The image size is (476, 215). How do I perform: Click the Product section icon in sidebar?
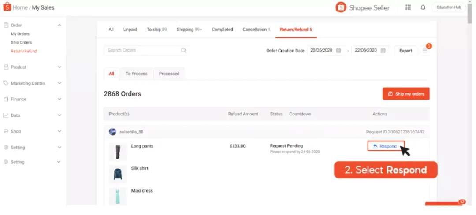point(6,67)
